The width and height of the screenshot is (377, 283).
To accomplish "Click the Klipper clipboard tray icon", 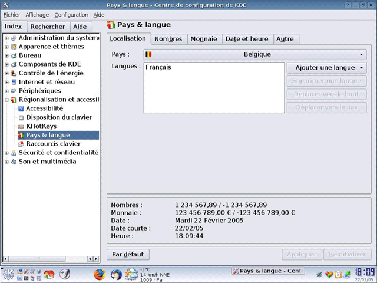I will click(338, 274).
